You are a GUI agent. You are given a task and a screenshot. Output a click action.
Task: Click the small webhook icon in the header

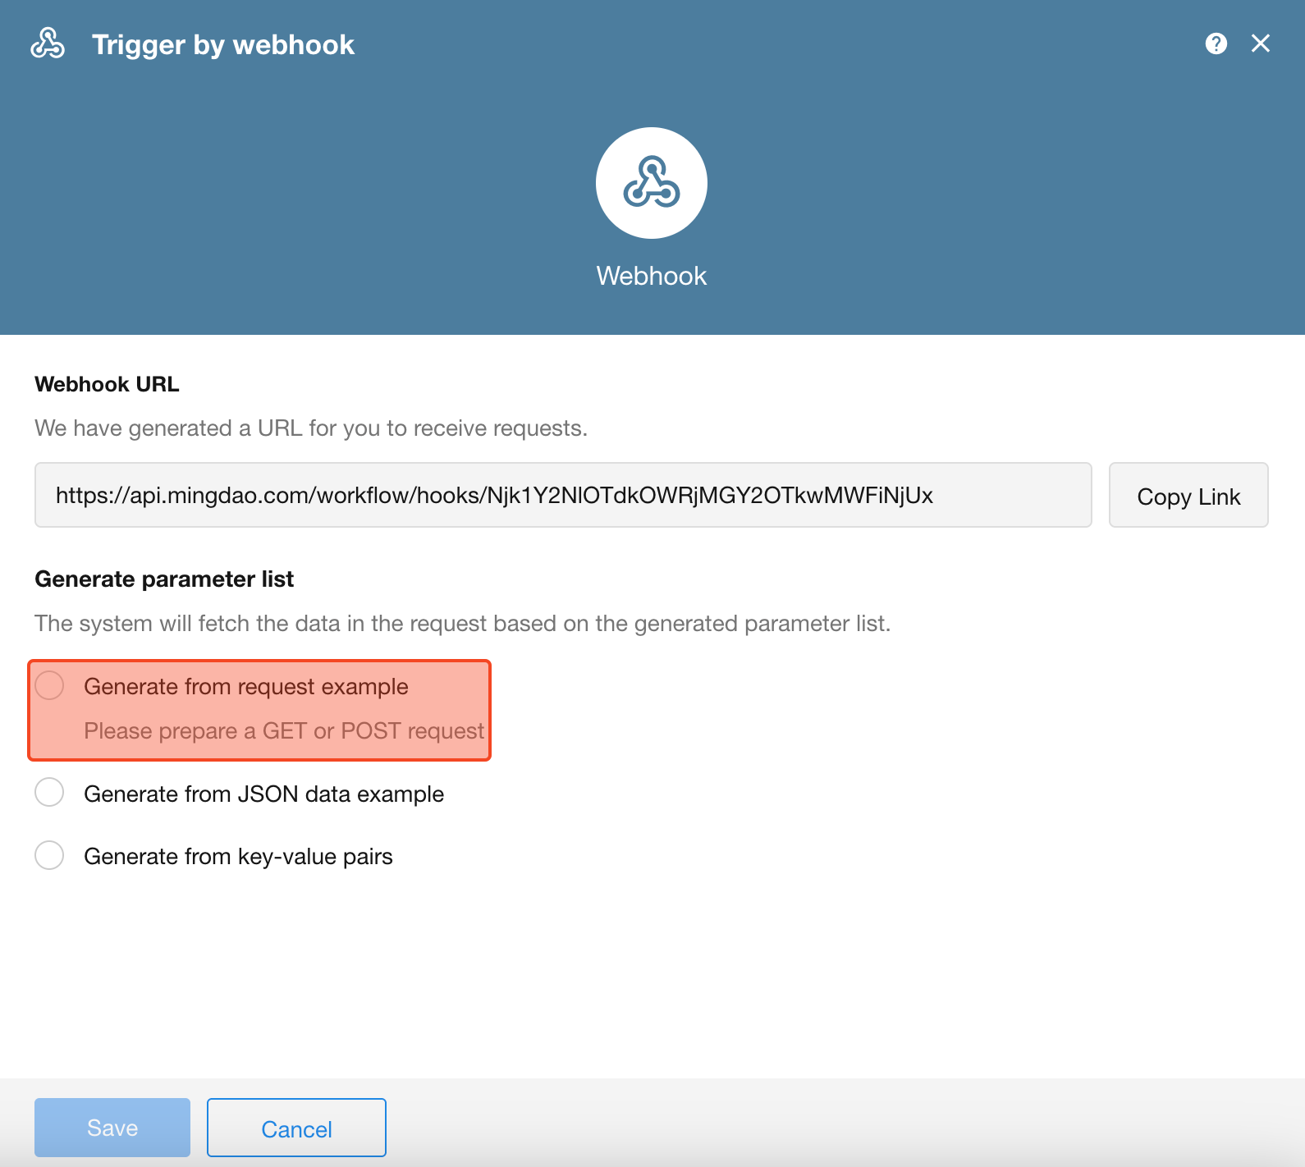pos(48,43)
